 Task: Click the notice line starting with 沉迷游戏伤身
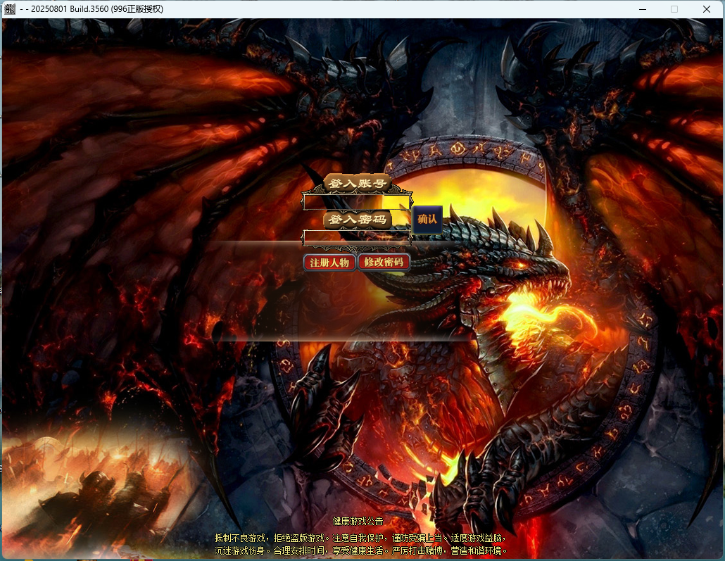[x=360, y=550]
